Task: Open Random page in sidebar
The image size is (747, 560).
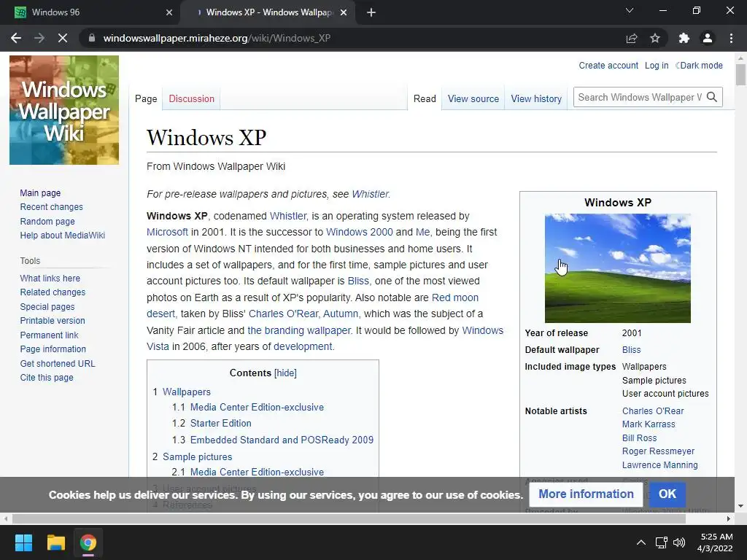Action: [47, 222]
